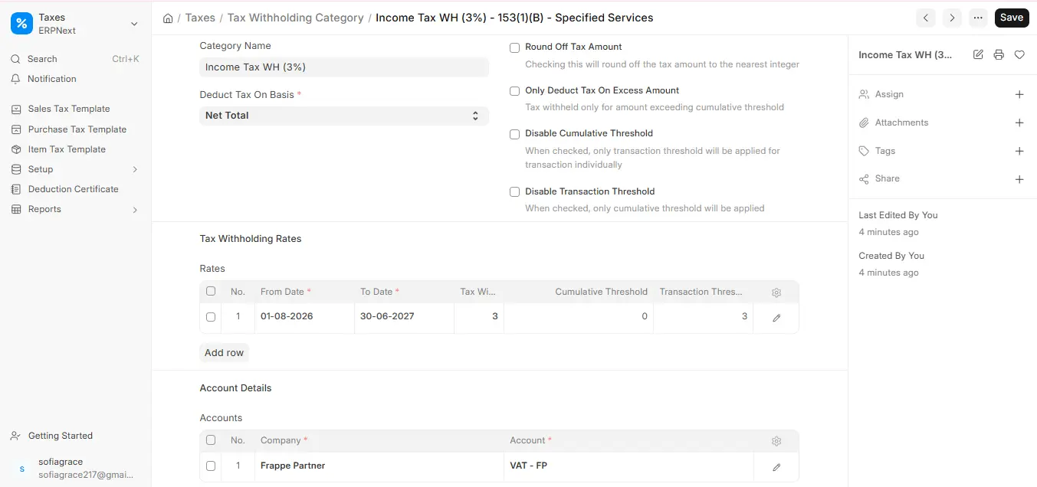Click the Purchase Tax Template sidebar icon

(16, 129)
